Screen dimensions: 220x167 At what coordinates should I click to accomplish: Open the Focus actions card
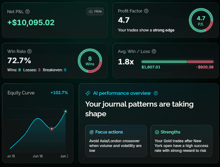coord(116,141)
